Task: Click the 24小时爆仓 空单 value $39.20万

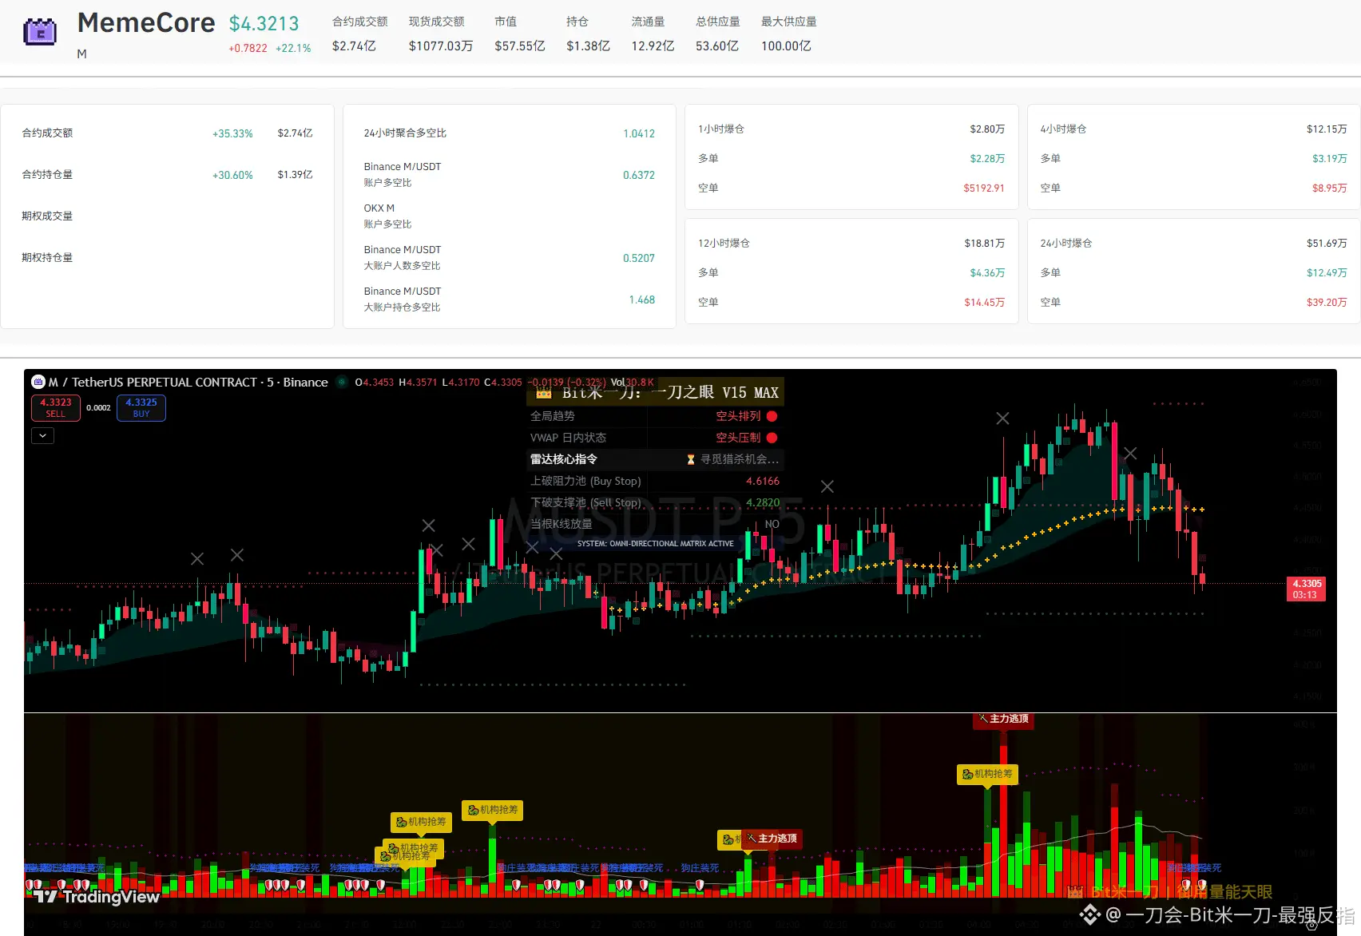Action: [x=1327, y=303]
